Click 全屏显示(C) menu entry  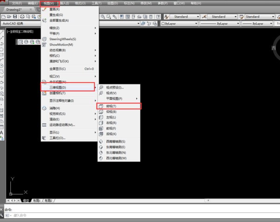pos(61,69)
